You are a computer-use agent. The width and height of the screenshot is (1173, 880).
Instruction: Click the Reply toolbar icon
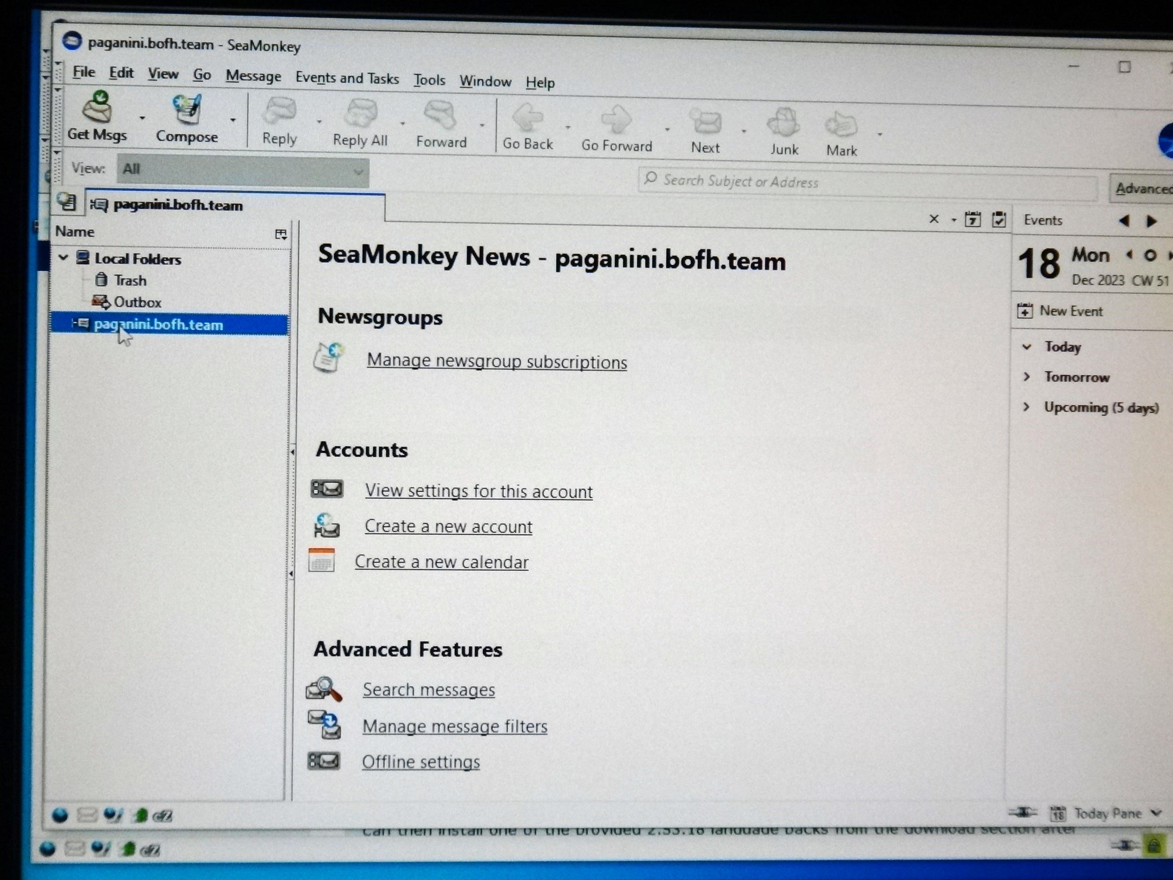pyautogui.click(x=280, y=121)
